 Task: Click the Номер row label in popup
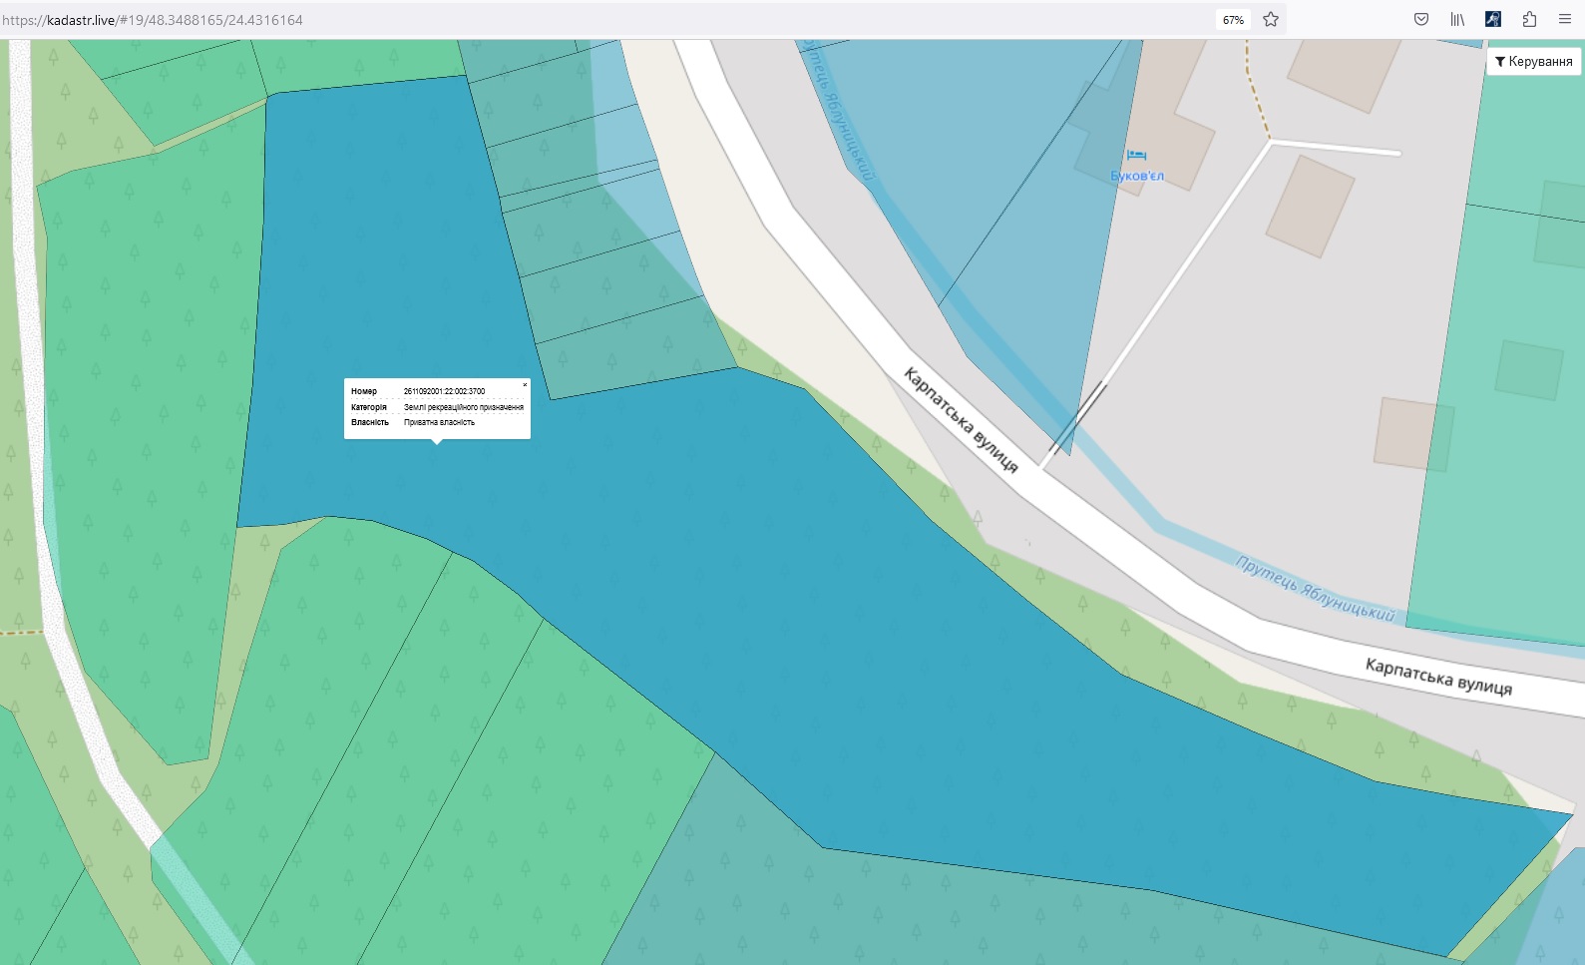(364, 391)
